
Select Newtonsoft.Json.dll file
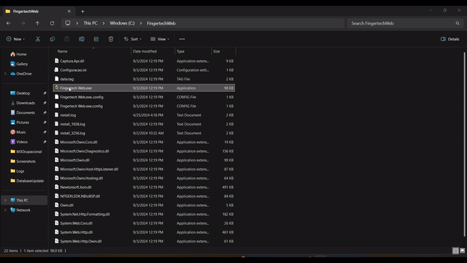[x=144, y=187]
